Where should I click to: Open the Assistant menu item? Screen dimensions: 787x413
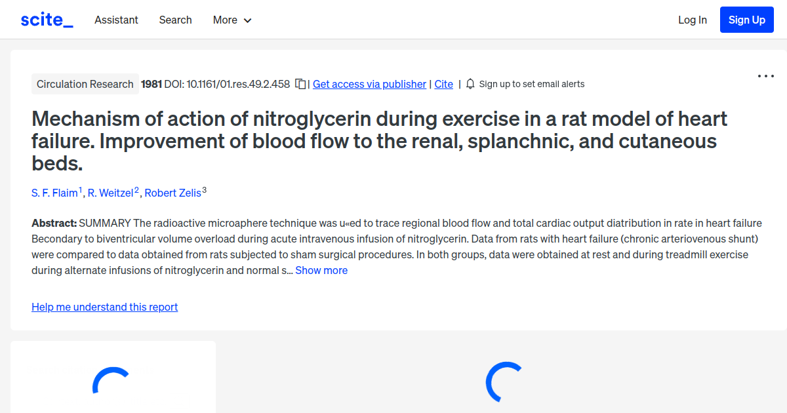pyautogui.click(x=116, y=20)
